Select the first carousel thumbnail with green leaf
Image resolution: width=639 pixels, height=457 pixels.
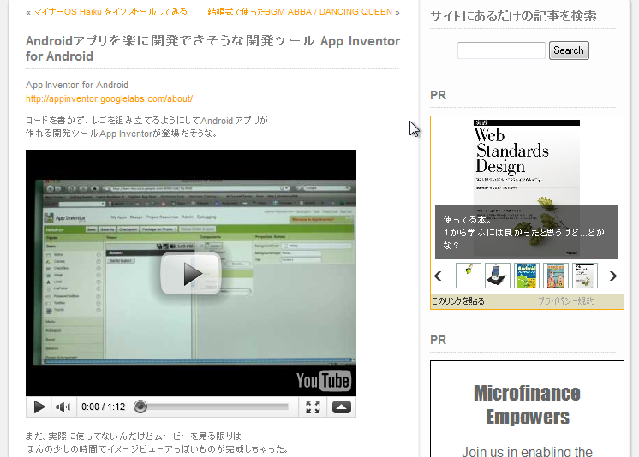469,276
